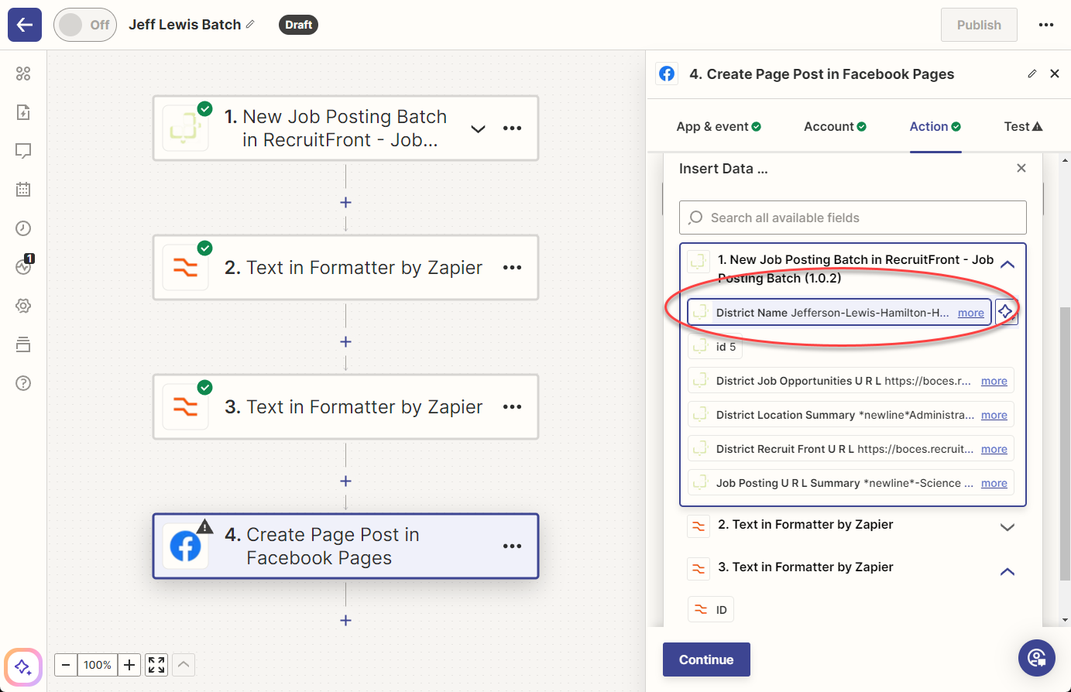Open the help question mark icon
The height and width of the screenshot is (692, 1071).
coord(23,383)
